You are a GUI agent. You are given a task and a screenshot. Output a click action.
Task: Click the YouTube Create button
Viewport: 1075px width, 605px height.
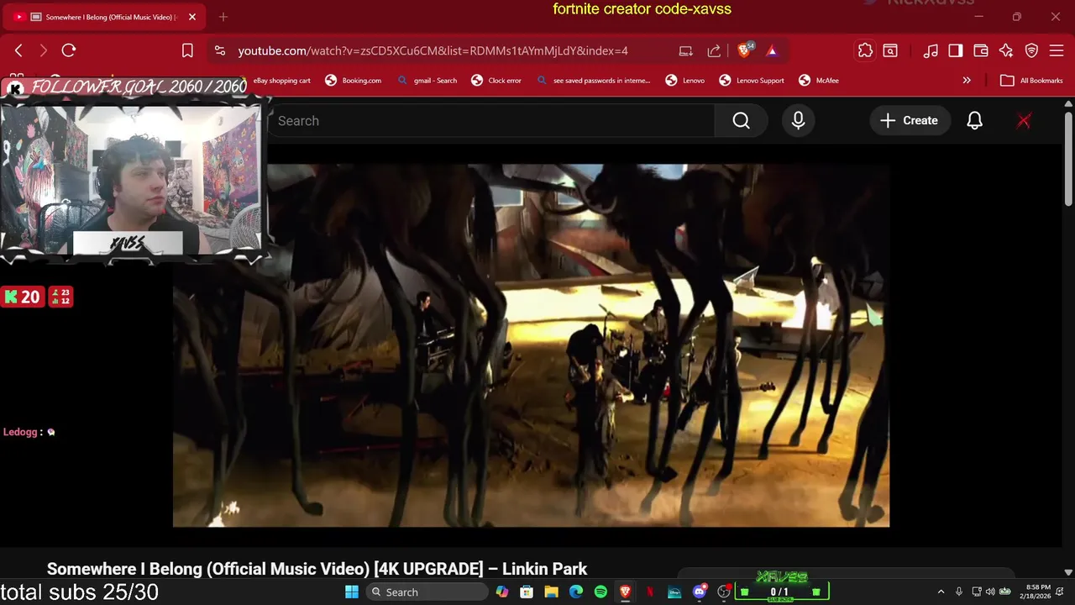(x=910, y=121)
